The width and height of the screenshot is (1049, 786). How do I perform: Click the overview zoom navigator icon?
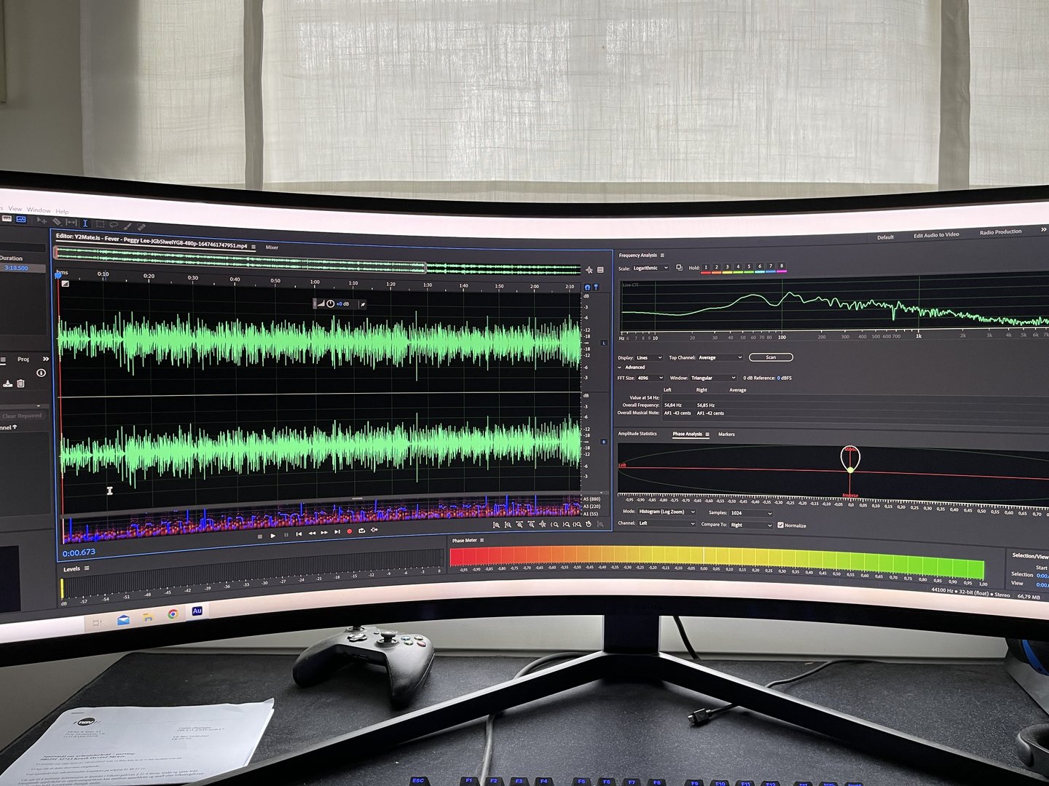coord(589,270)
